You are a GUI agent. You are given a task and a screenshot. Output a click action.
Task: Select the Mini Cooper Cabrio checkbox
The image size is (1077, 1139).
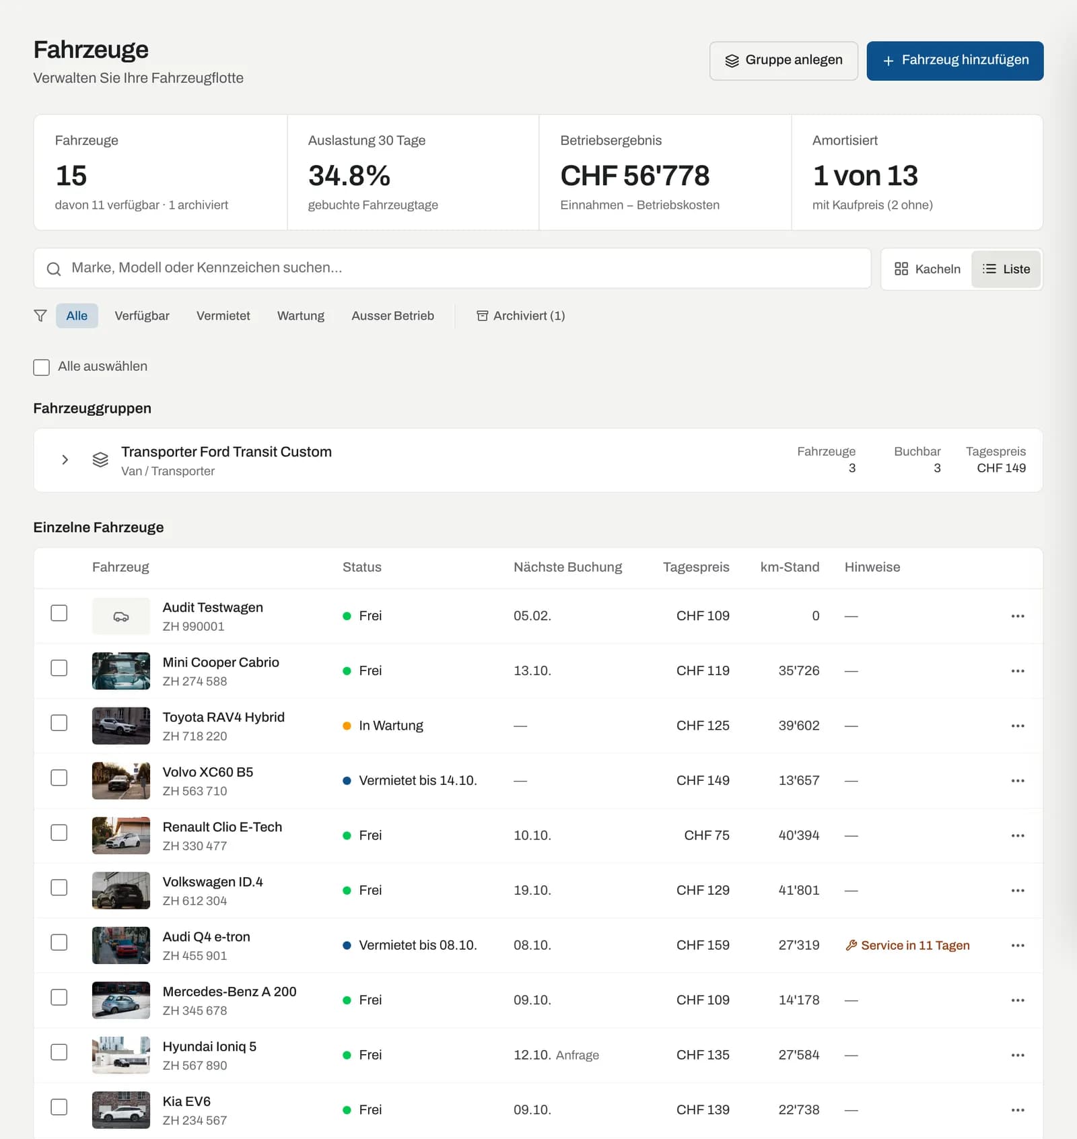pos(59,668)
